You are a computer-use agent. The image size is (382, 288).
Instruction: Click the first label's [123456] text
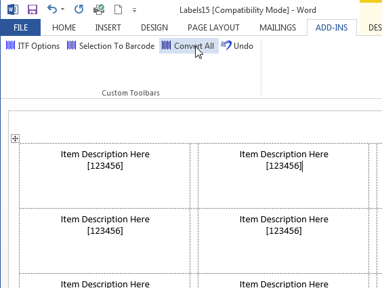click(105, 166)
